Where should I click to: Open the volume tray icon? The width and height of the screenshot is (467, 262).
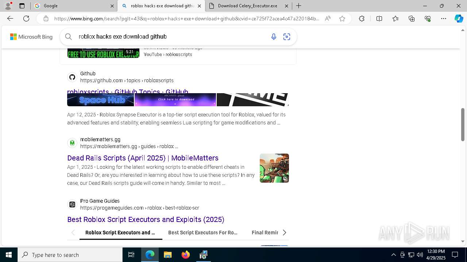point(420,255)
